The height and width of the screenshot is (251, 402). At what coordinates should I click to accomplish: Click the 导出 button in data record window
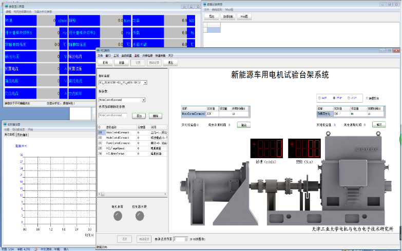tap(211, 16)
